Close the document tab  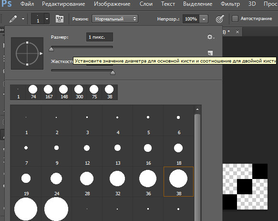pos(237,32)
